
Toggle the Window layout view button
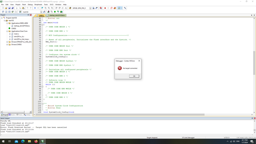(120, 8)
